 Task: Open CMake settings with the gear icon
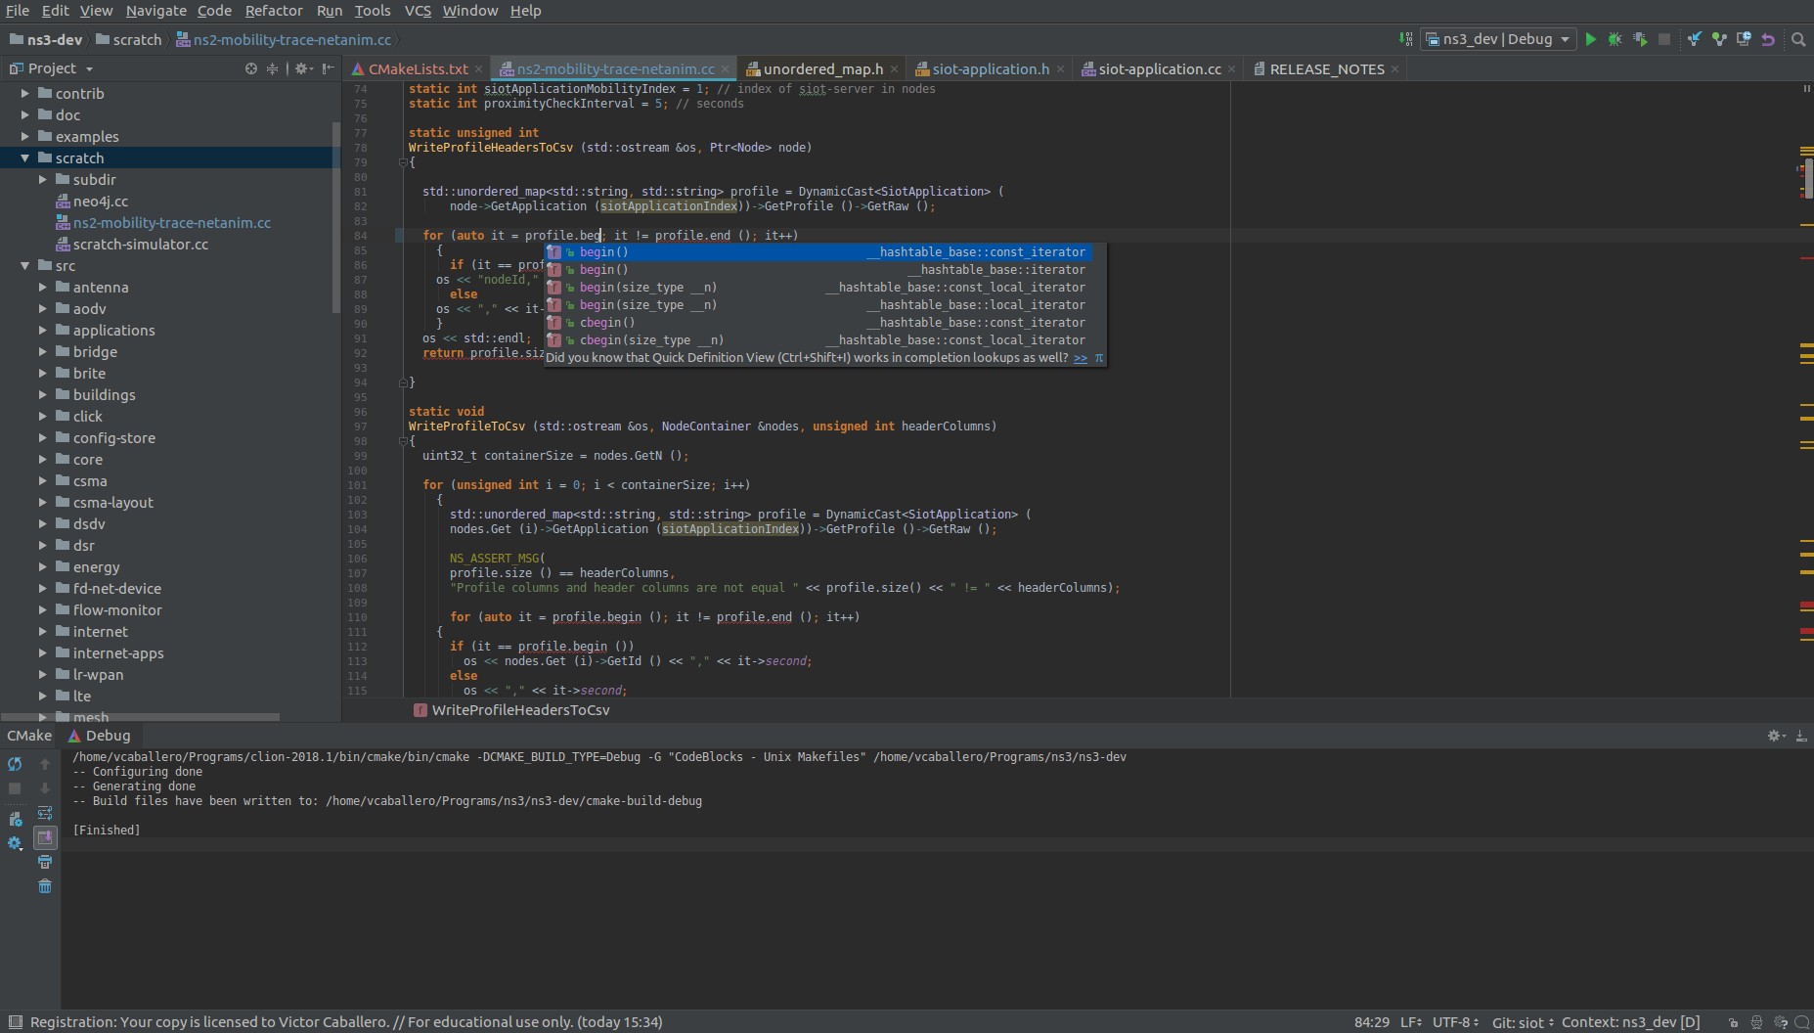pyautogui.click(x=15, y=843)
